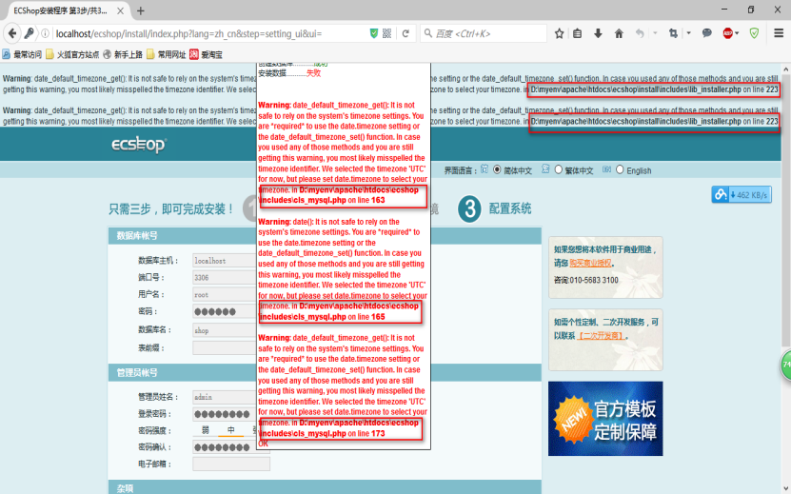Open the downloads arrow icon

tap(598, 33)
